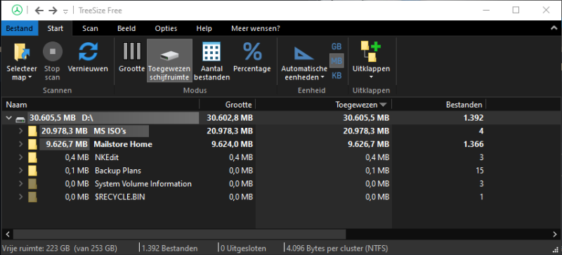This screenshot has width=562, height=255.
Task: Select the $RECYCLE.BIN row
Action: [x=281, y=197]
